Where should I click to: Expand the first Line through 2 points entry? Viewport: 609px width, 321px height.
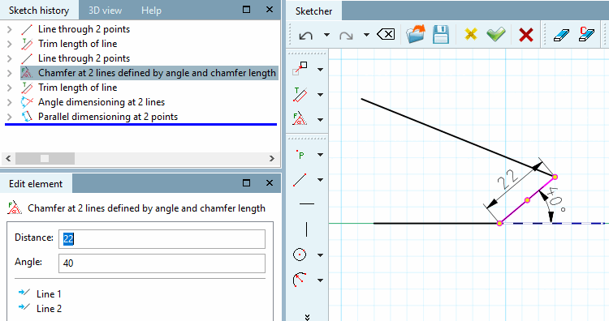tap(10, 29)
